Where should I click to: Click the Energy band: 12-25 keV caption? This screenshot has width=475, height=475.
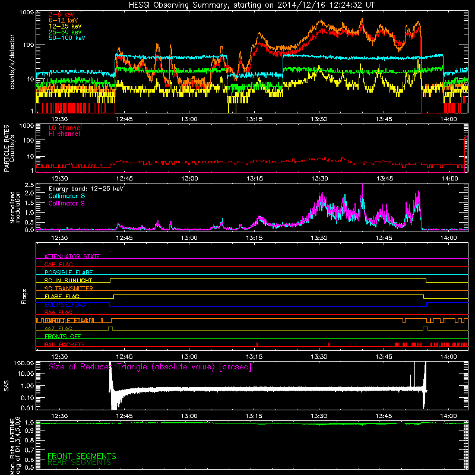click(86, 189)
